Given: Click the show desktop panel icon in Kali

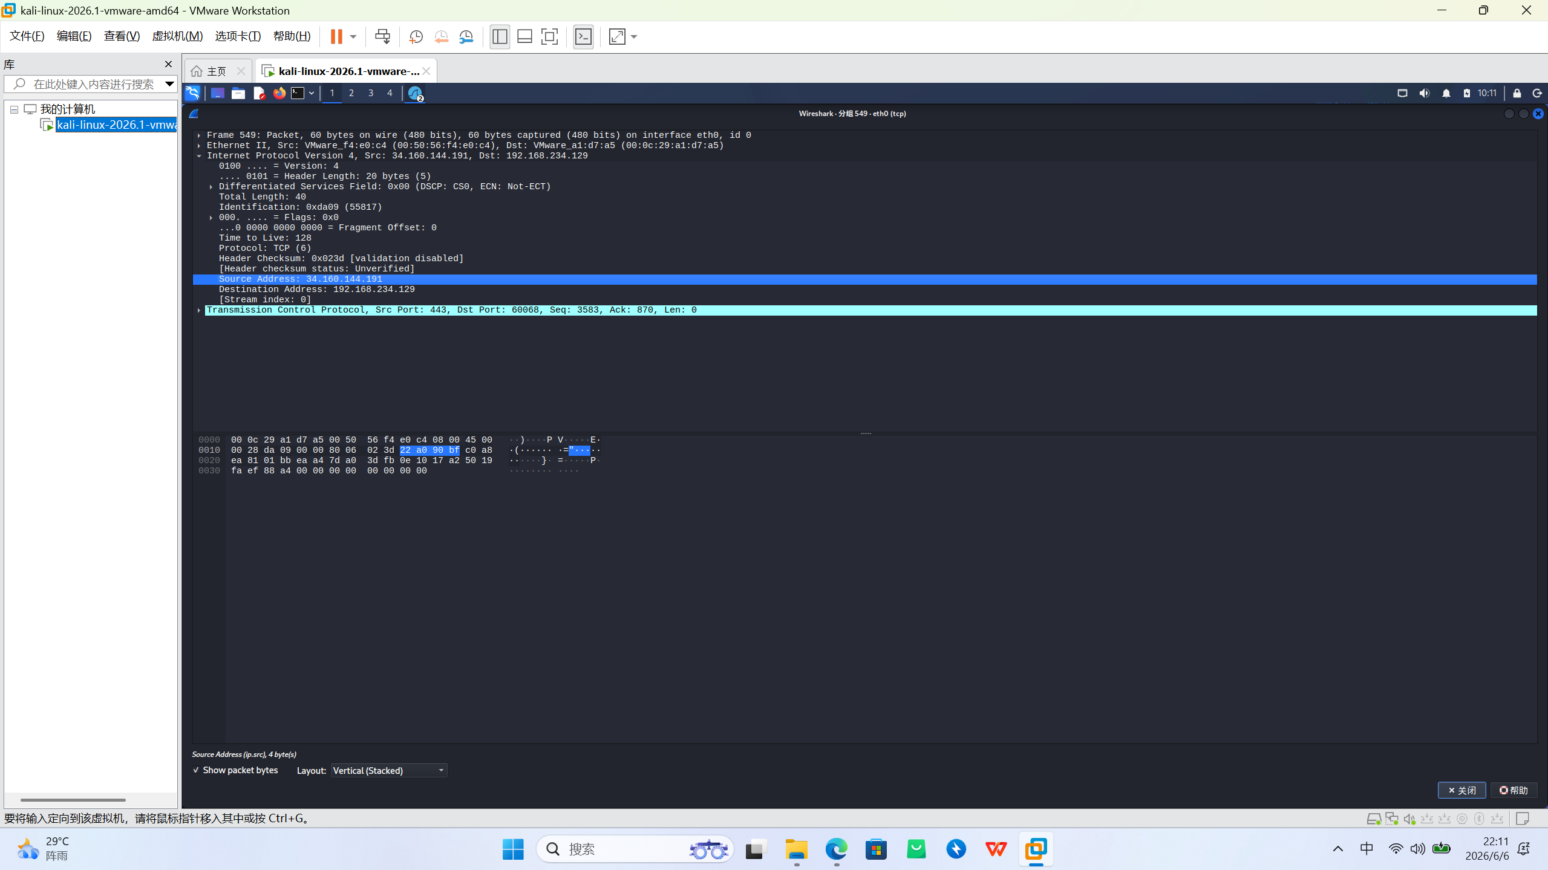Looking at the screenshot, I should coord(217,93).
